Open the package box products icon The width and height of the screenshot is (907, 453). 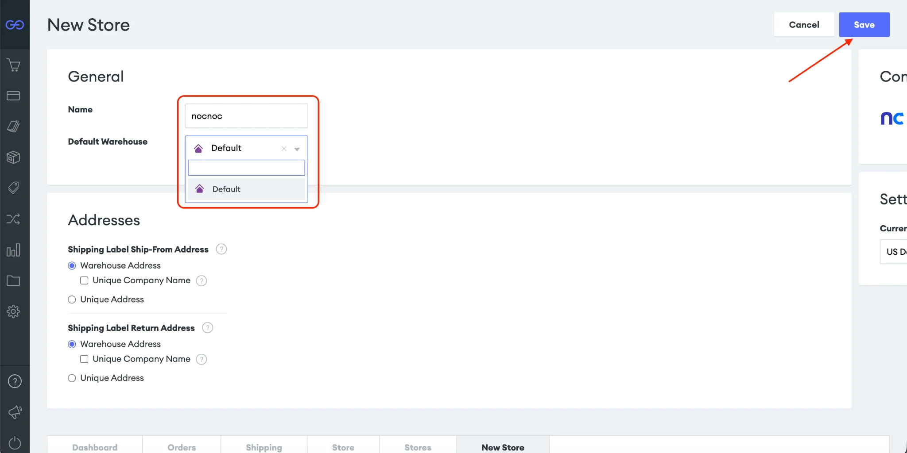[13, 157]
